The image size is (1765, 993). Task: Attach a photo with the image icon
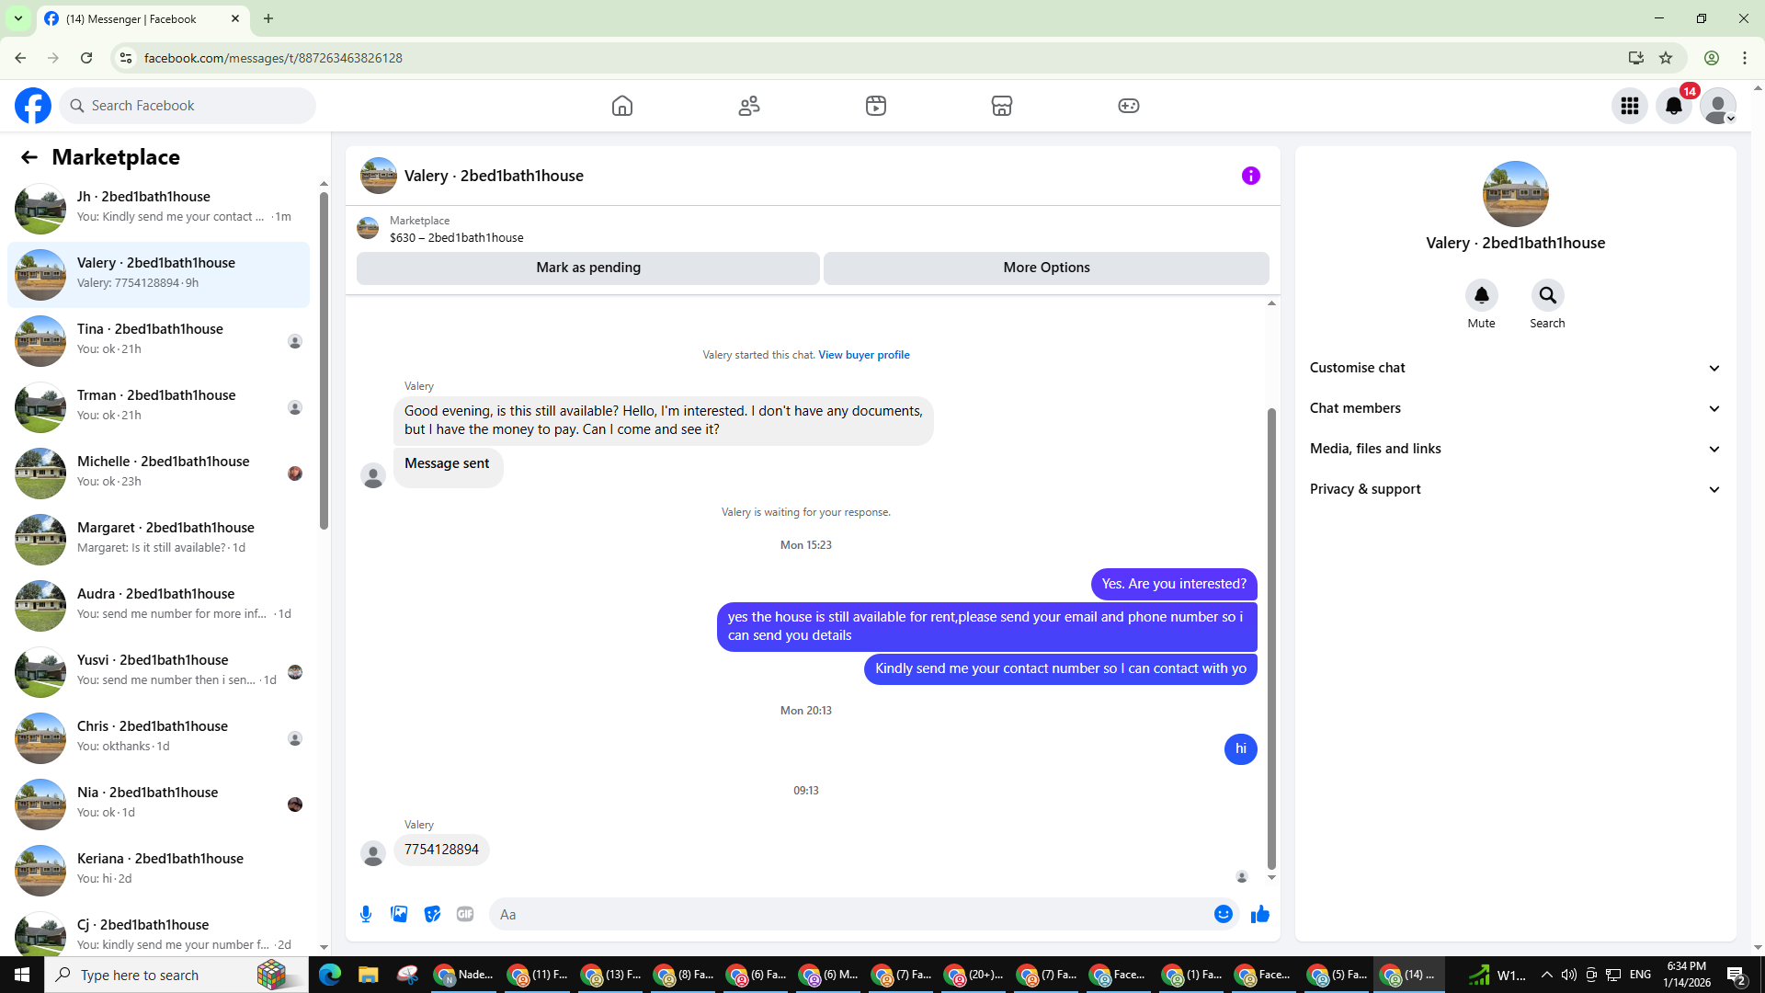[399, 914]
